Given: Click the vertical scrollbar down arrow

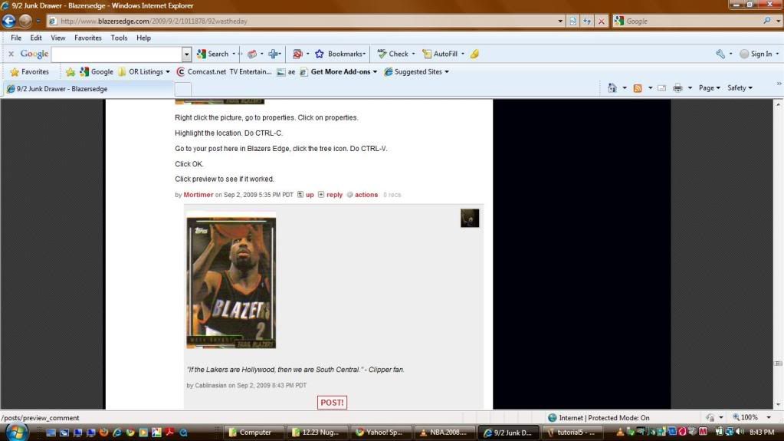Looking at the screenshot, I should tap(779, 404).
